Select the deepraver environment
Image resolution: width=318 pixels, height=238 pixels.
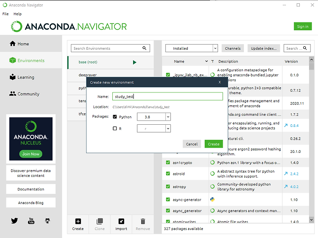click(x=111, y=75)
